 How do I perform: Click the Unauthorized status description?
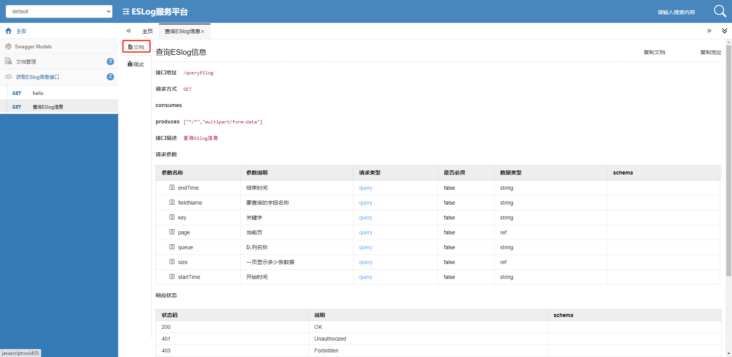[x=330, y=339]
